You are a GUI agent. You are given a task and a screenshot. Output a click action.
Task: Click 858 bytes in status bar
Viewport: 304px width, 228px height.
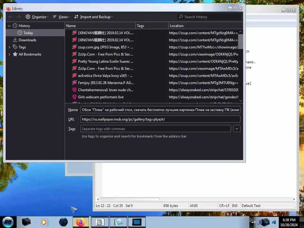(171, 206)
